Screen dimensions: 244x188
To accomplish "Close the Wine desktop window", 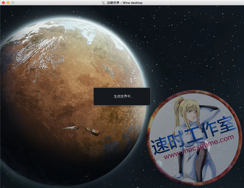I will pyautogui.click(x=3, y=3).
